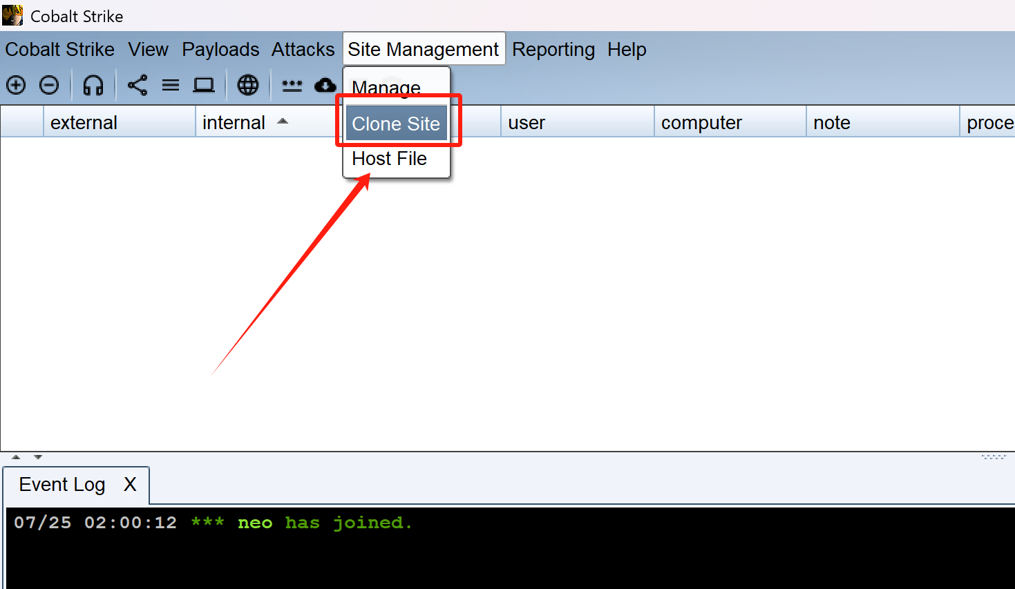Switch to the Event Log tab
The image size is (1015, 589).
(62, 485)
